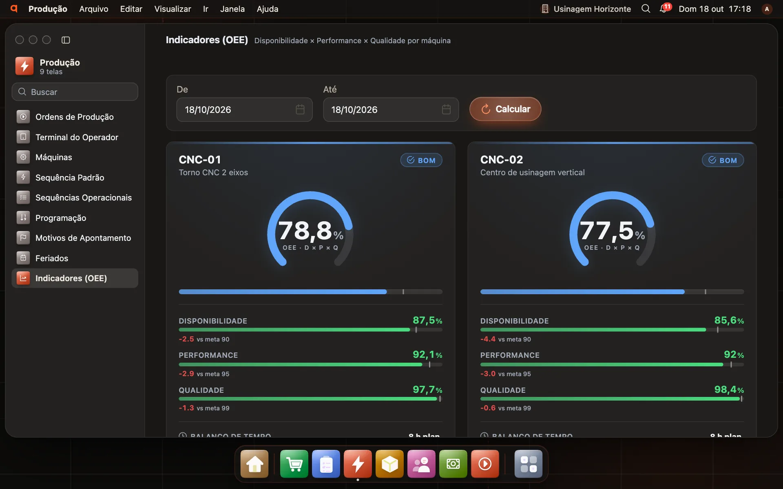
Task: Open the app grid launcher in dock
Action: tap(529, 464)
